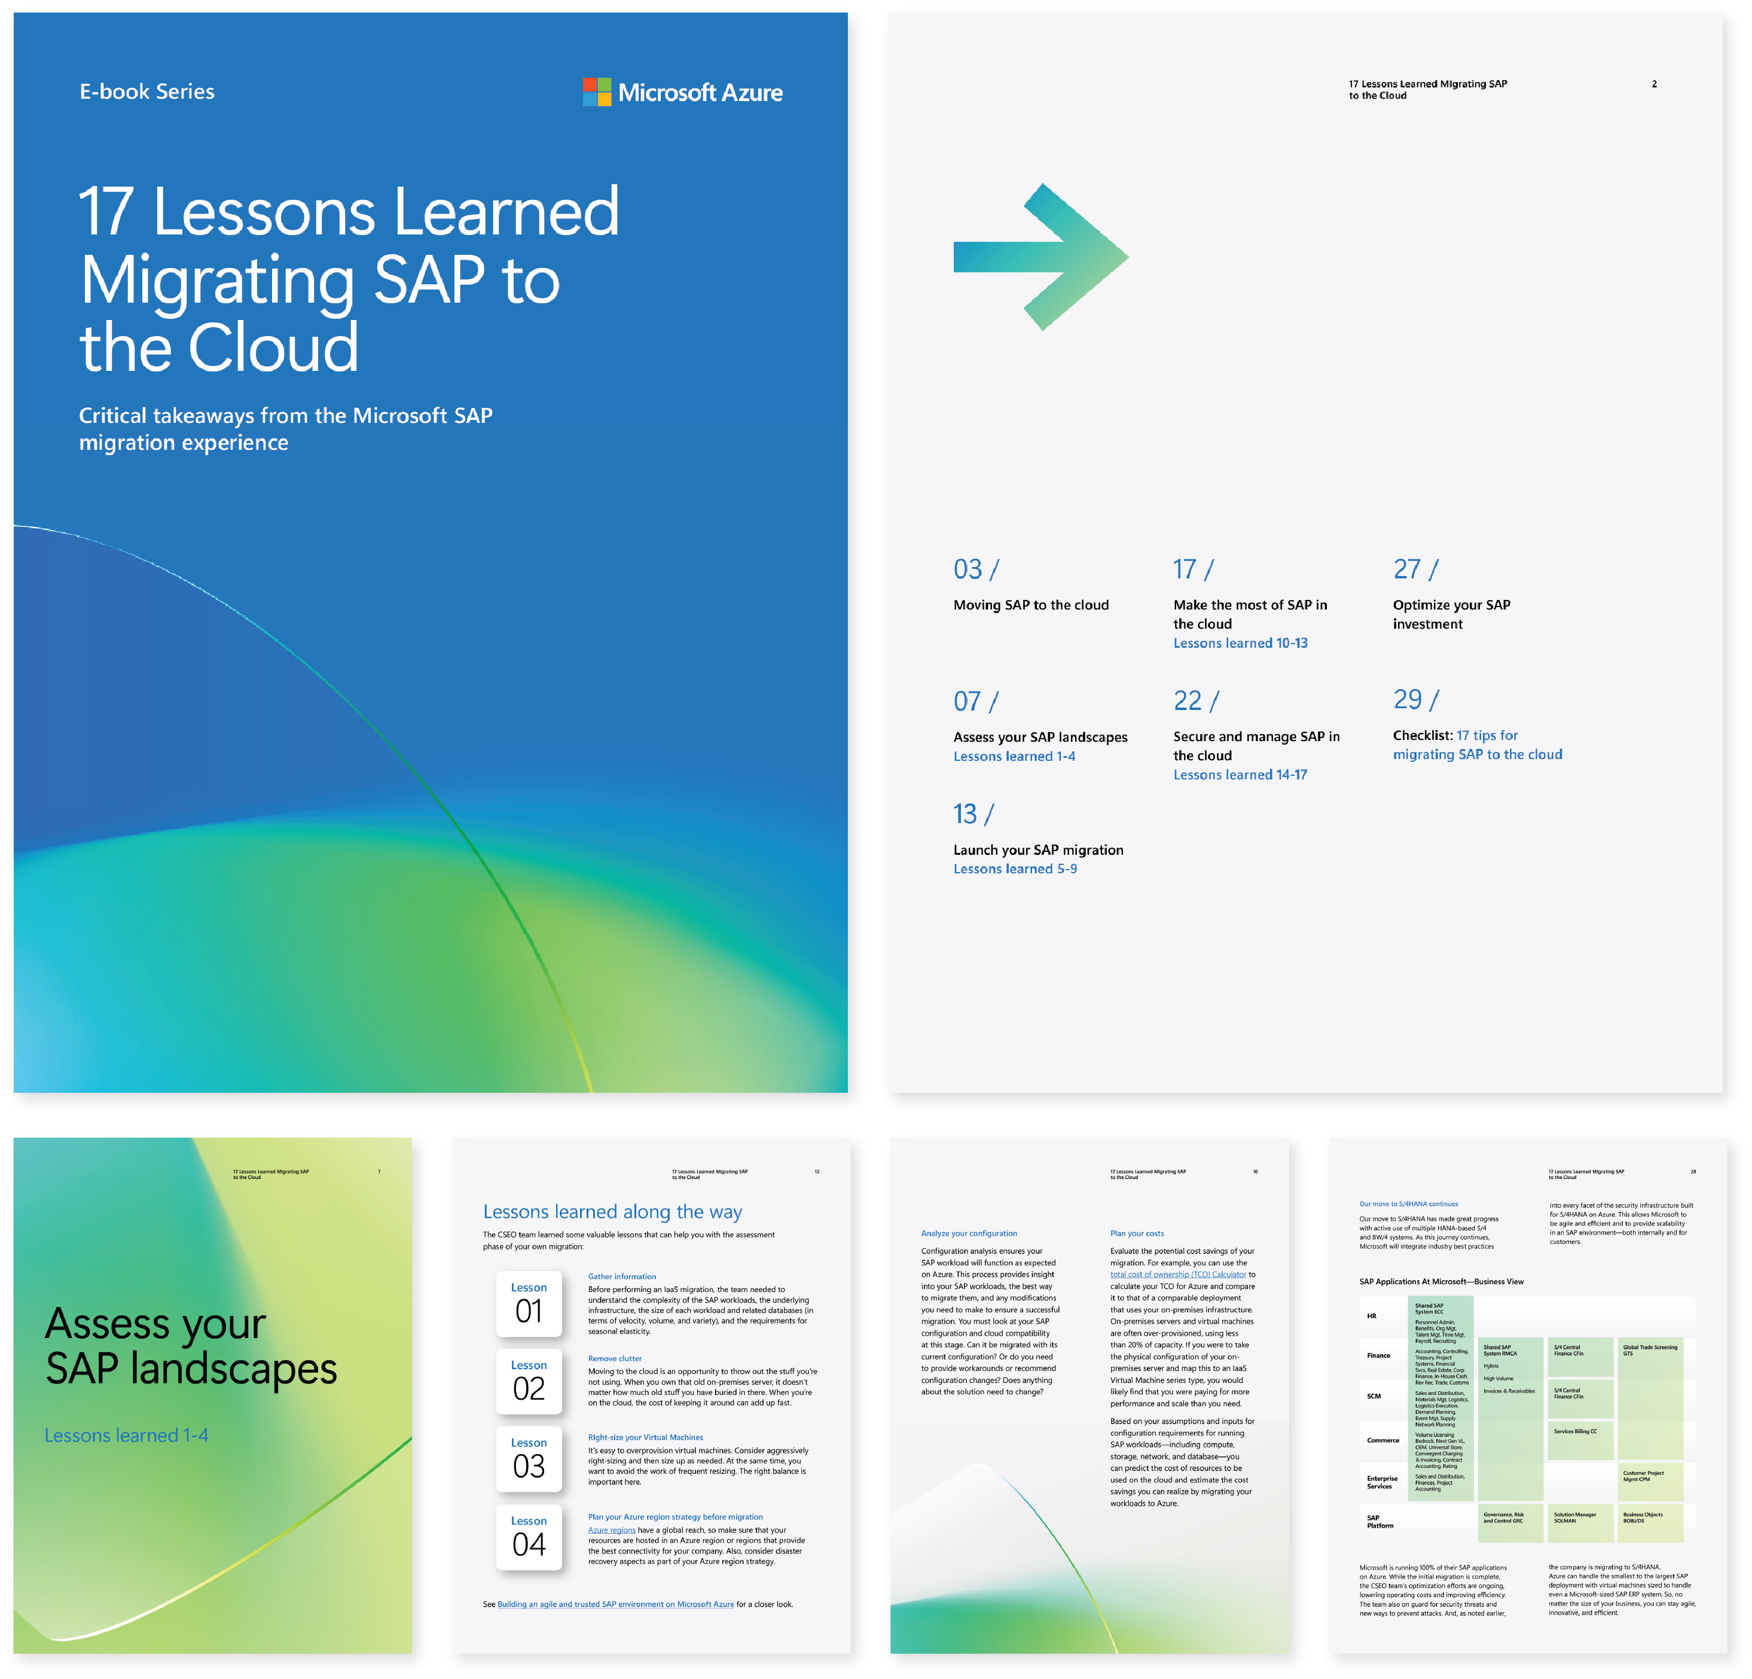Open contents entry 'Optimize your SAP investment'
The image size is (1752, 1679).
(1451, 614)
